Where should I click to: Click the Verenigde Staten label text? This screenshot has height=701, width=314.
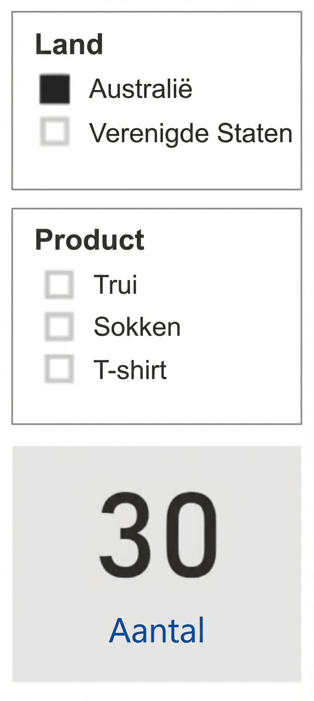pyautogui.click(x=191, y=133)
